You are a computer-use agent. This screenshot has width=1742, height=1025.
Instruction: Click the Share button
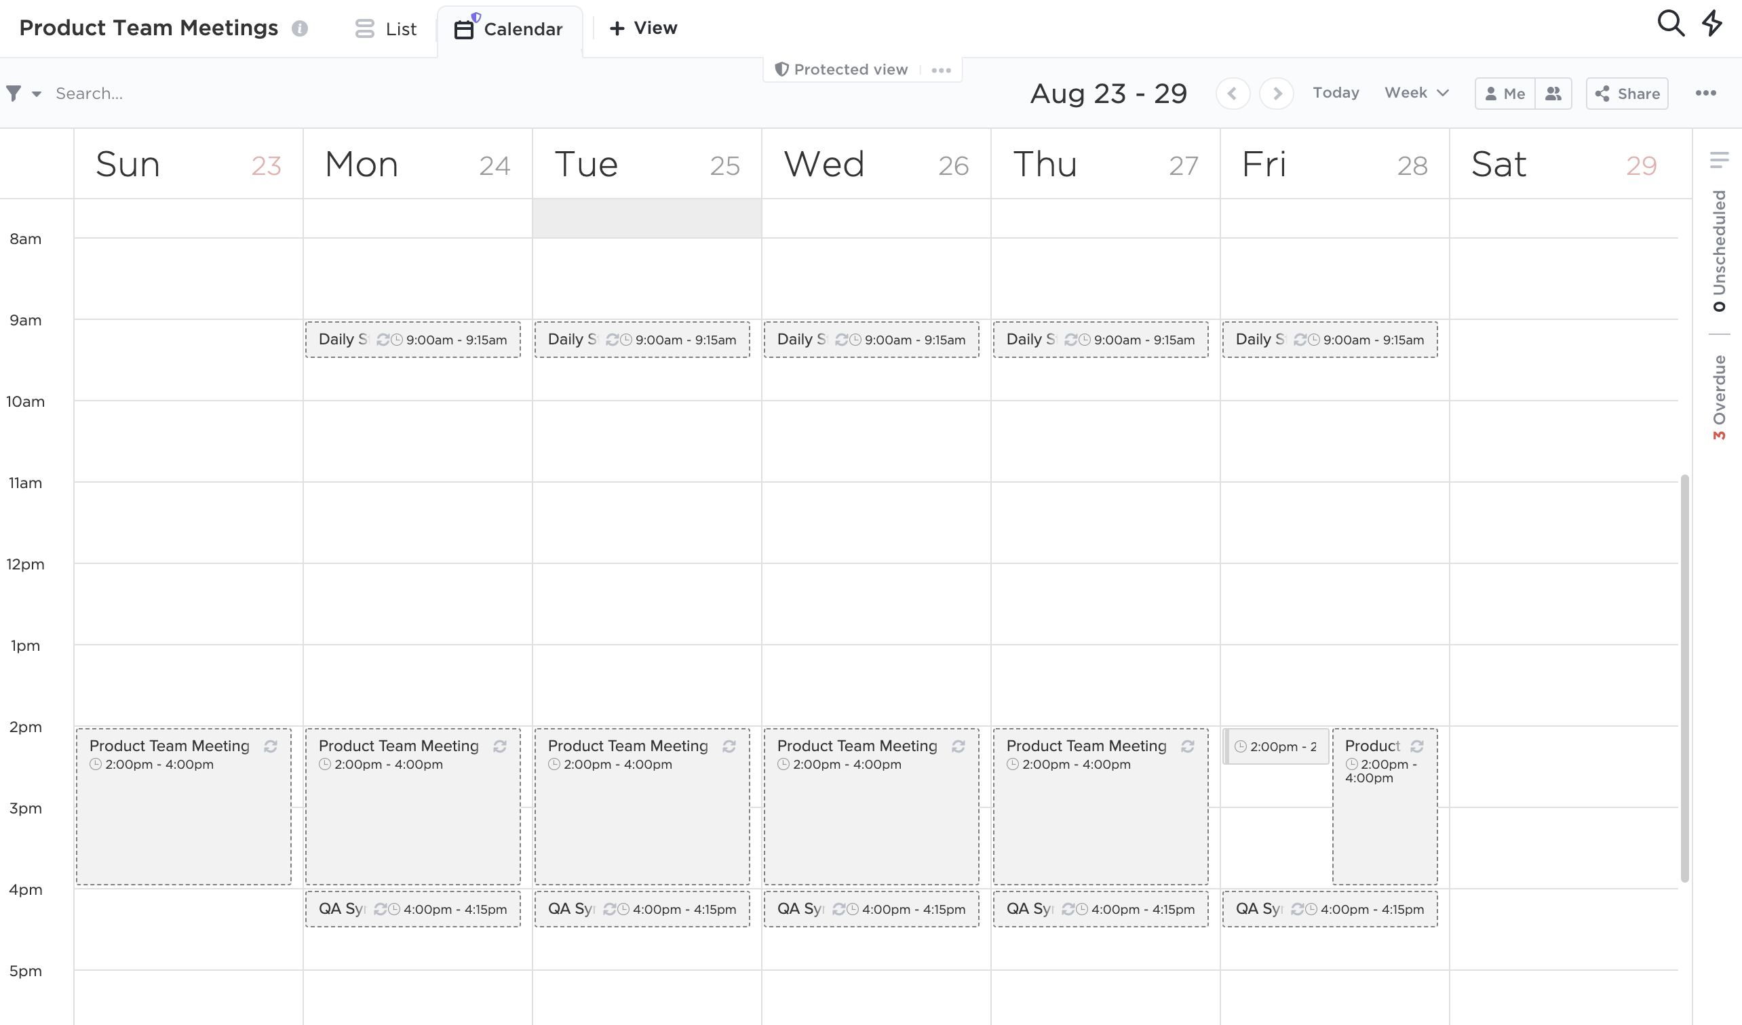point(1627,94)
